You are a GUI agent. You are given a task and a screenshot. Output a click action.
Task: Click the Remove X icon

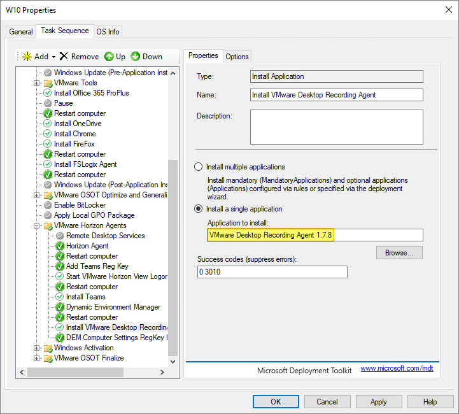tap(64, 57)
